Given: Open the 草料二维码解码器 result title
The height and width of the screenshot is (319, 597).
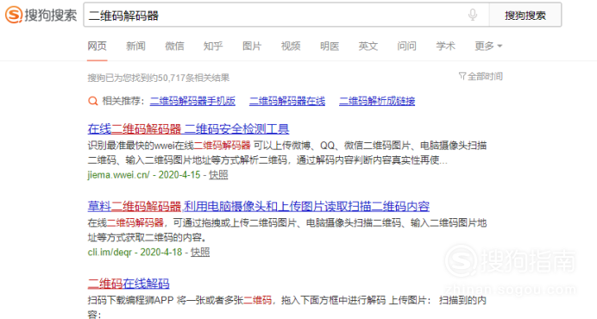Looking at the screenshot, I should [259, 206].
